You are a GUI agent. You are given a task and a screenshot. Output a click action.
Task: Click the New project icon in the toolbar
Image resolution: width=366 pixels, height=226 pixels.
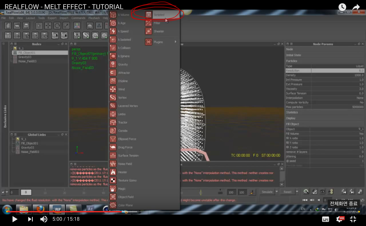8,26
